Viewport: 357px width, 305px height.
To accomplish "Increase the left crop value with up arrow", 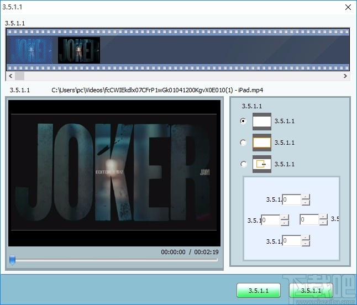I will point(285,217).
